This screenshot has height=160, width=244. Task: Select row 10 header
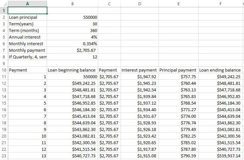[x=4, y=70]
